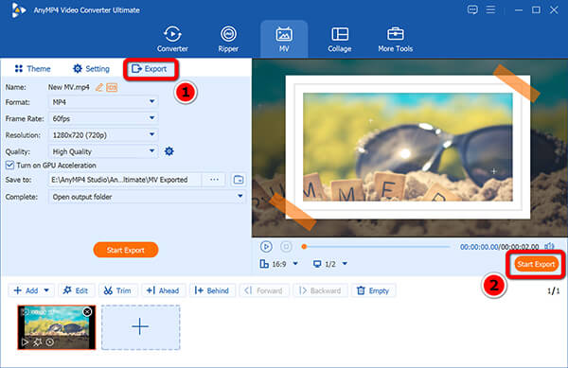Switch to the Theme tab
568x368 pixels.
[x=32, y=69]
